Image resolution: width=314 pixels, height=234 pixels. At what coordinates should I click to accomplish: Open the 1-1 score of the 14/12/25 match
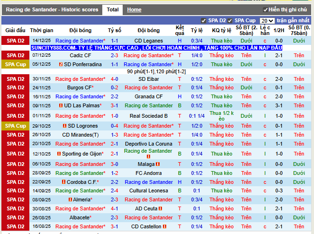point(114,41)
